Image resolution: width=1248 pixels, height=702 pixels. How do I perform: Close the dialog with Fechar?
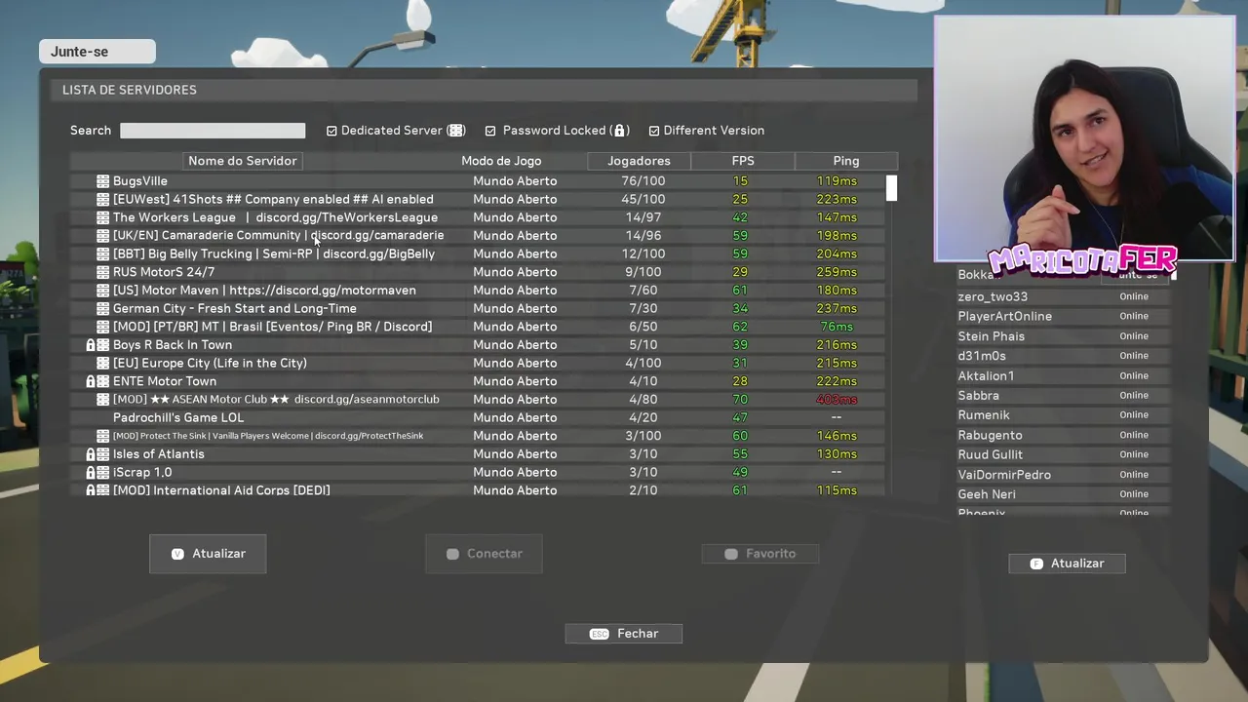point(624,634)
